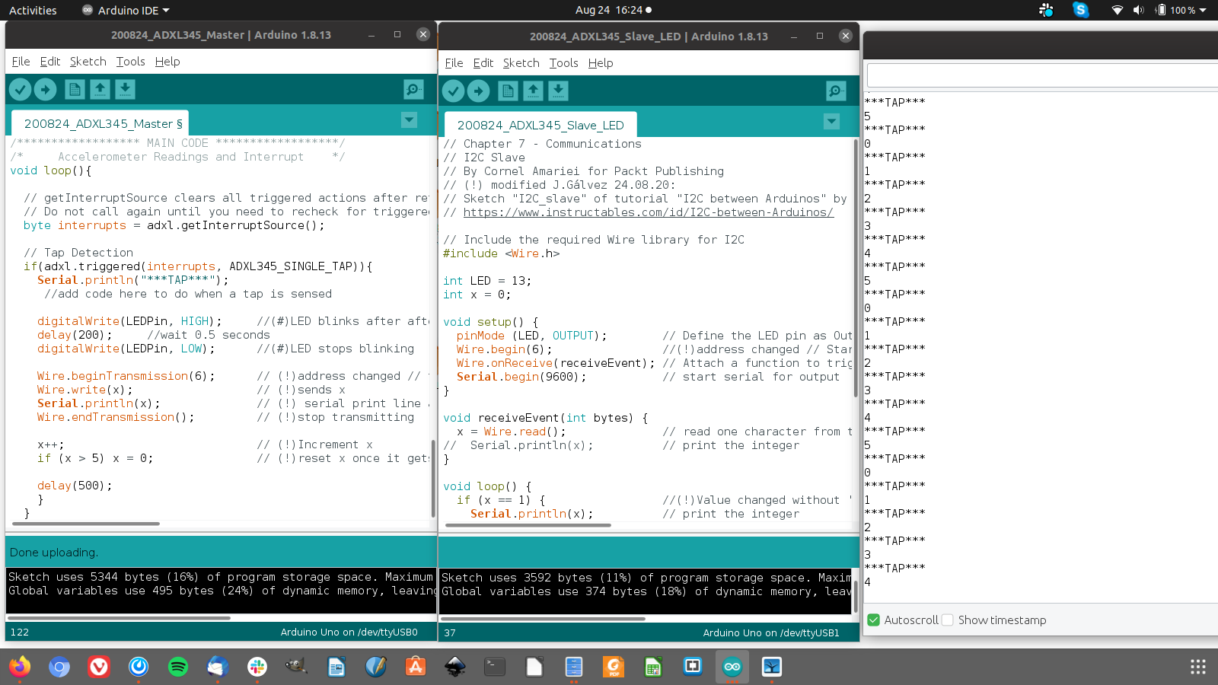Click 'Arduino Uno on /dev/ttyUSB1' status text
This screenshot has height=685, width=1218.
(771, 632)
